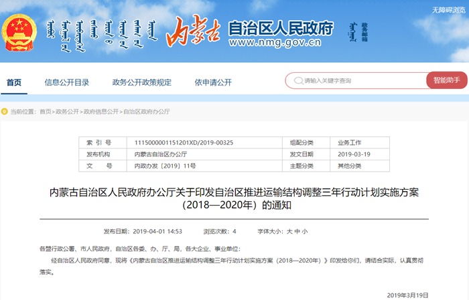This screenshot has height=300, width=469.
Task: Click 首页 in the breadcrumb
Action: pos(45,112)
